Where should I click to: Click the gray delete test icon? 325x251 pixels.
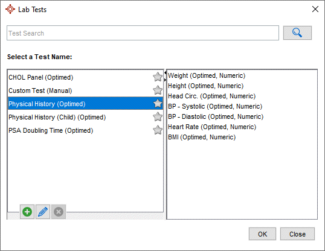pos(59,212)
